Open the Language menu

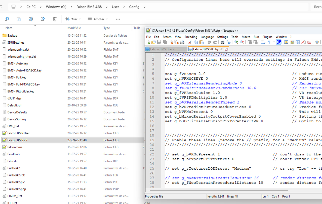207,37
